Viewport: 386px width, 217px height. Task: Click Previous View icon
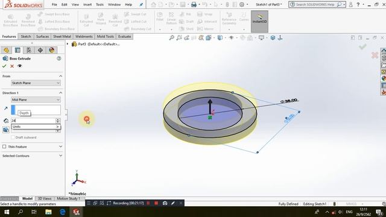tap(186, 37)
